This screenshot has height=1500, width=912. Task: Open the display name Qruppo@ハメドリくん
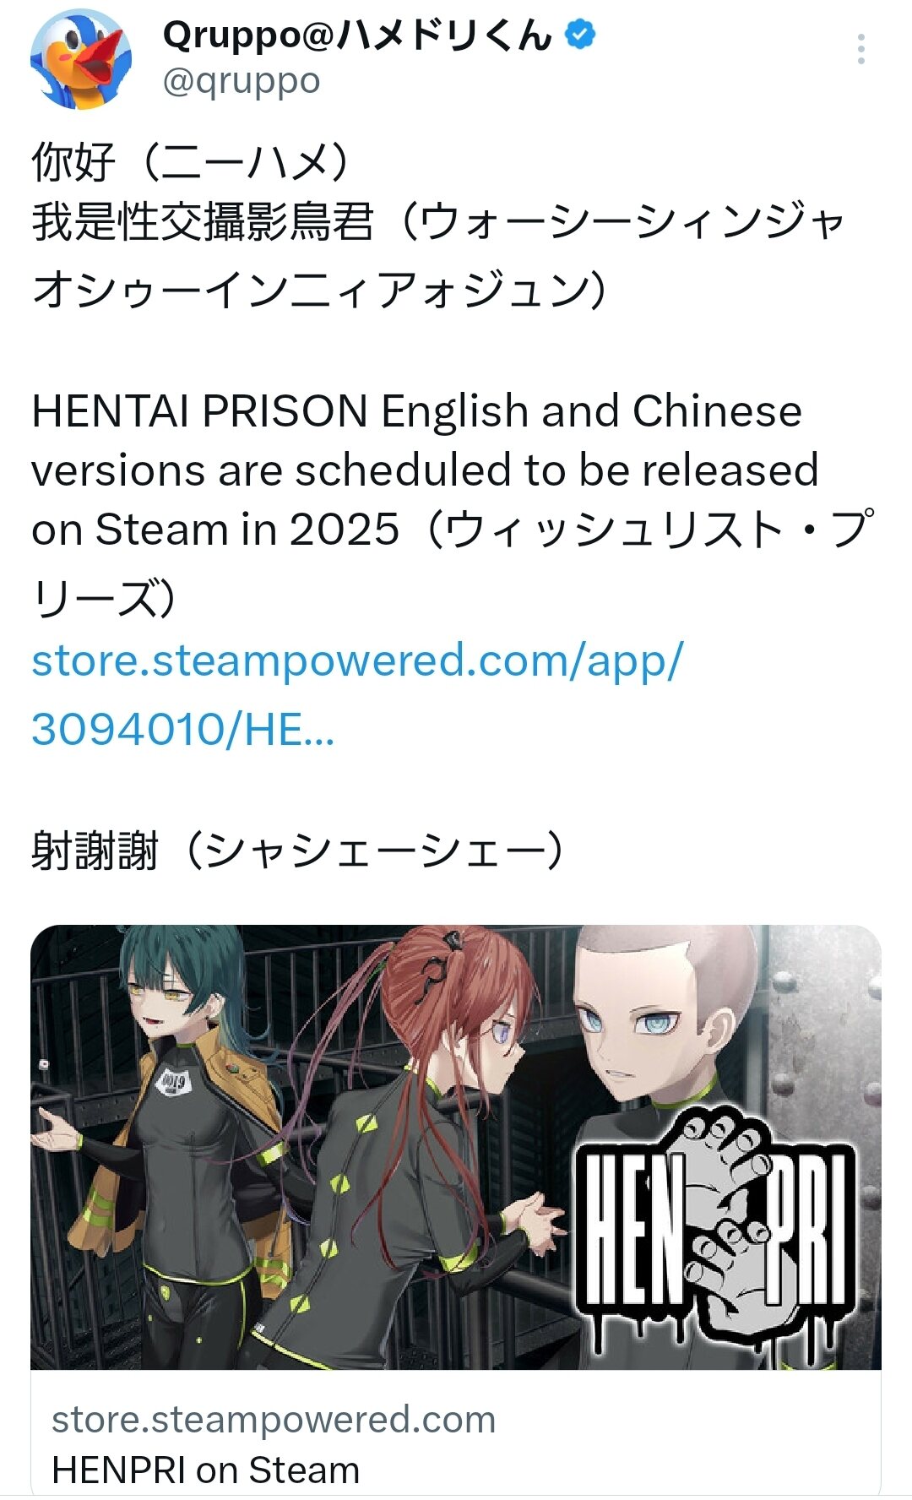click(x=358, y=35)
